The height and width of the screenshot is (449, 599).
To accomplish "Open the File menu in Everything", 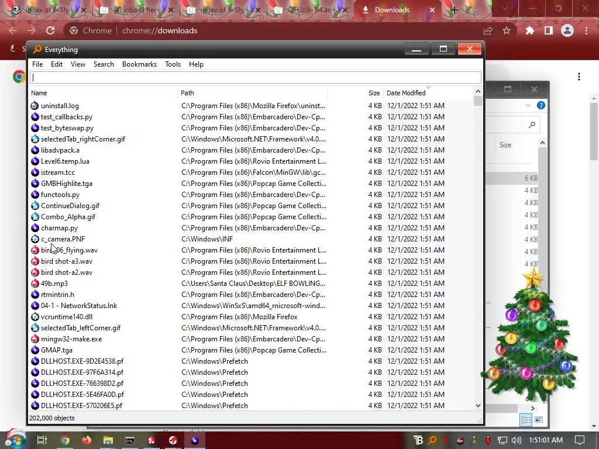I will click(x=37, y=64).
